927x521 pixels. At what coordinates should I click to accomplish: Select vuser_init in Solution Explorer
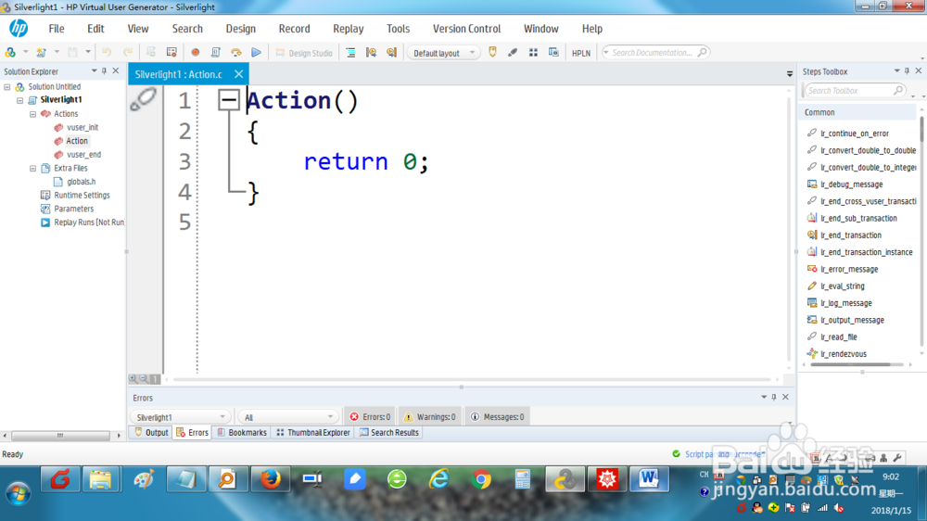pyautogui.click(x=83, y=127)
